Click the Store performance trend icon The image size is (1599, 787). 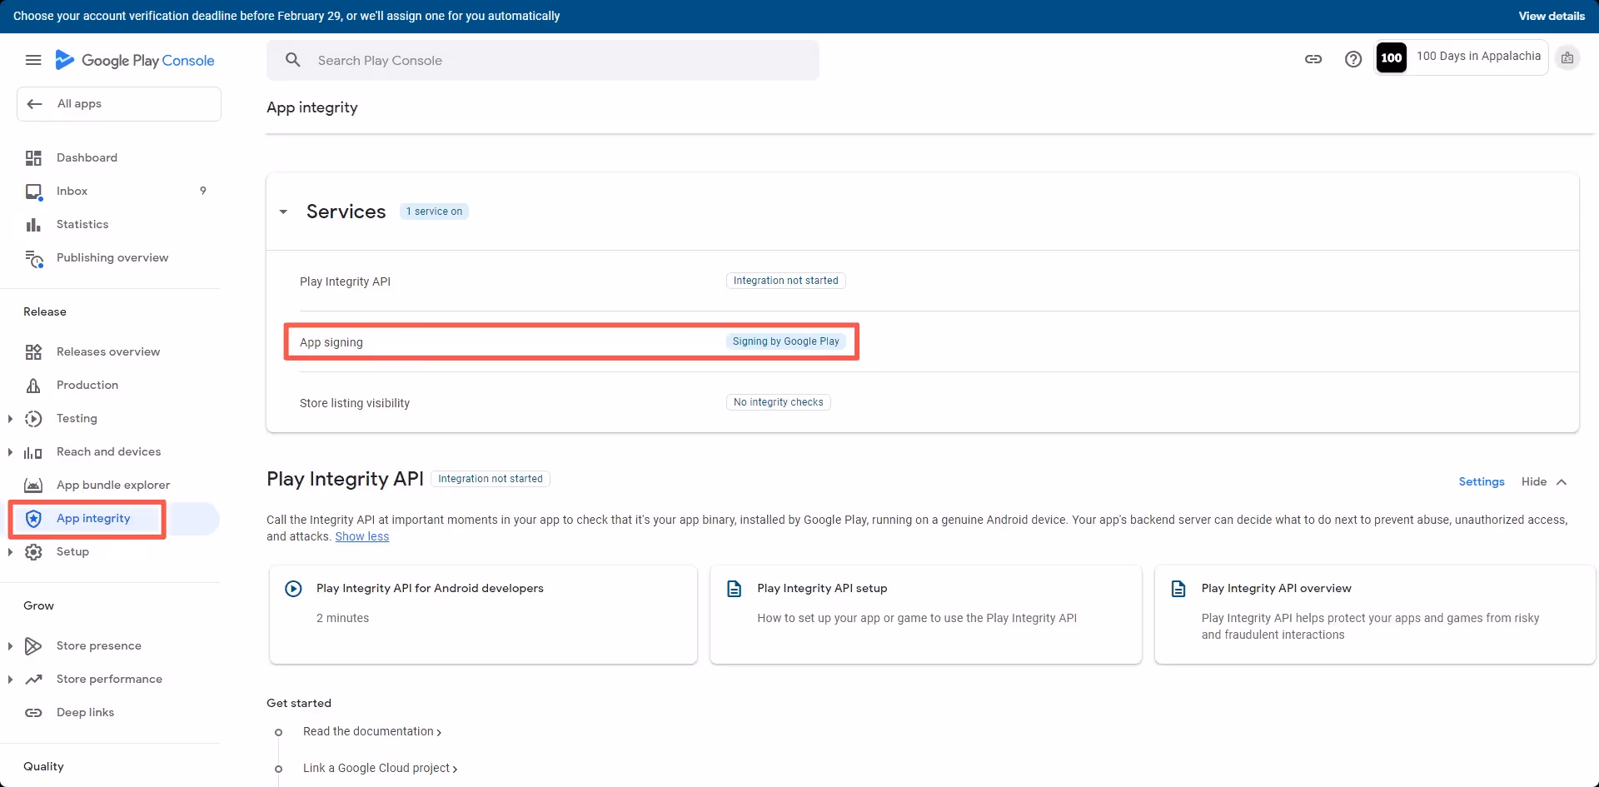pyautogui.click(x=33, y=679)
